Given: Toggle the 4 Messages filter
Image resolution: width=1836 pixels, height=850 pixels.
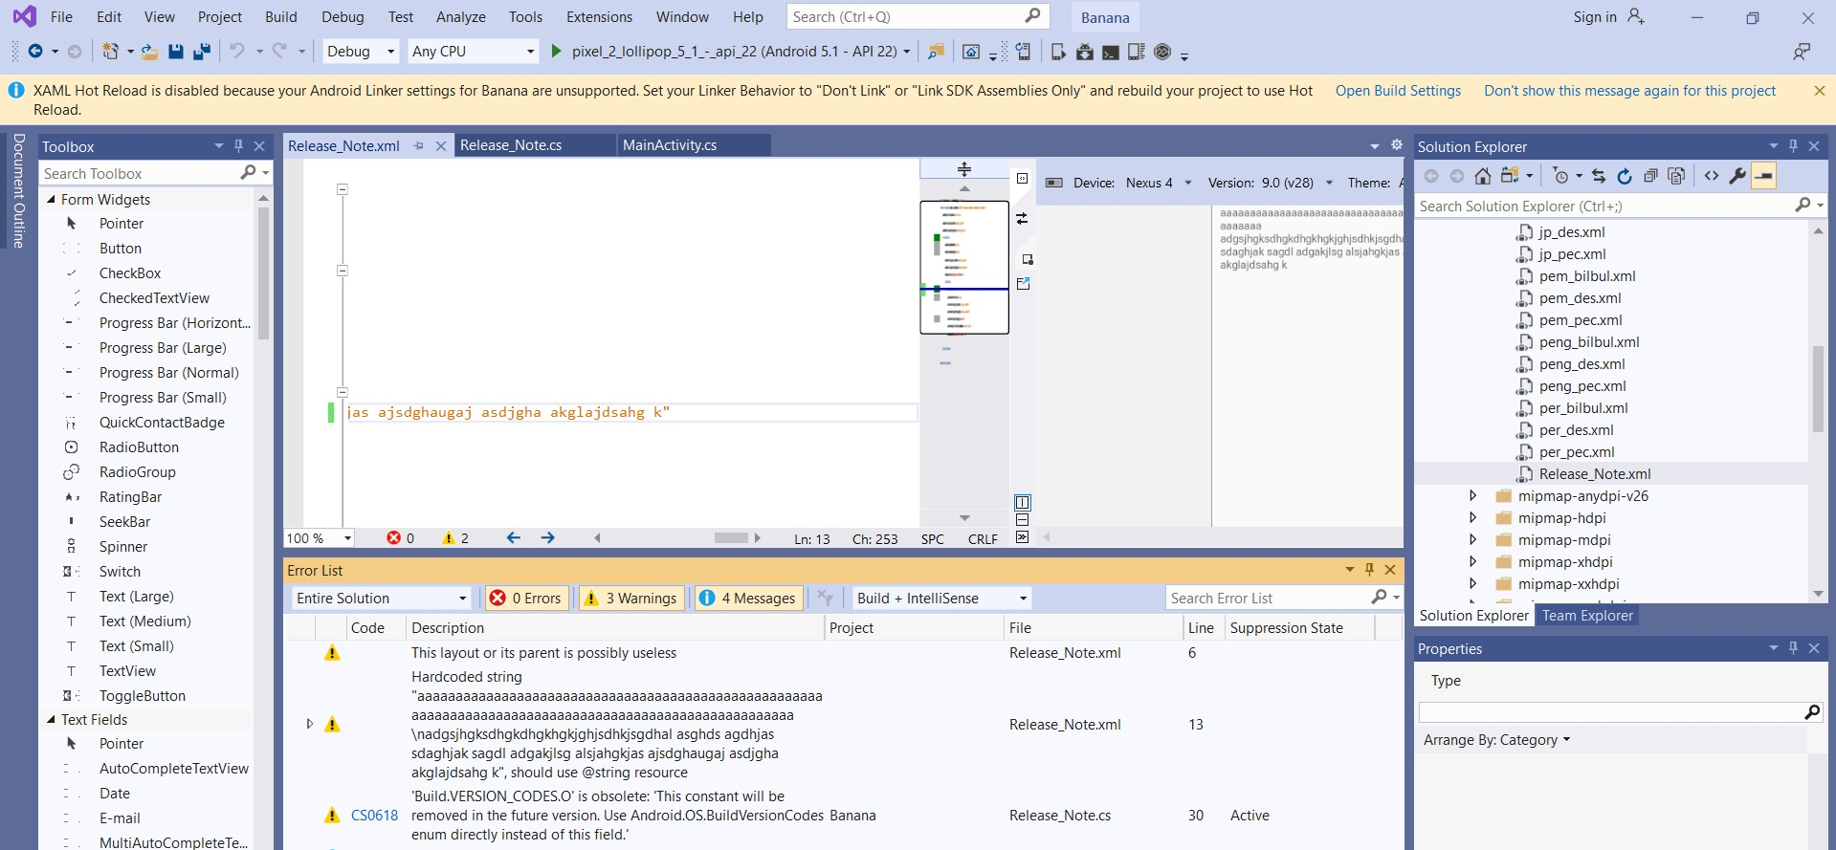Looking at the screenshot, I should click(x=748, y=599).
